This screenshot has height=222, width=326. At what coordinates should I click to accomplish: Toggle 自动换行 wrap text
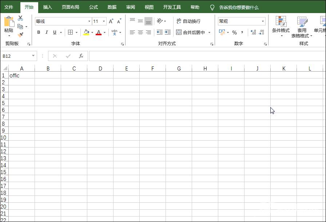click(x=189, y=21)
